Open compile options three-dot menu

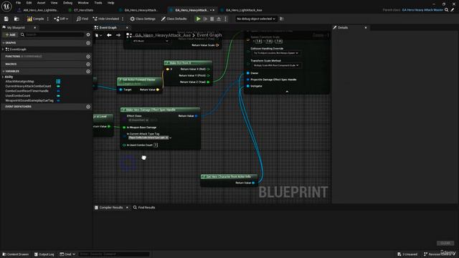pos(48,19)
